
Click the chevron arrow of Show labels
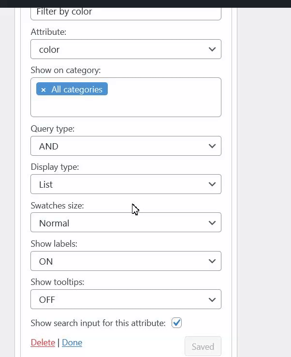point(212,261)
